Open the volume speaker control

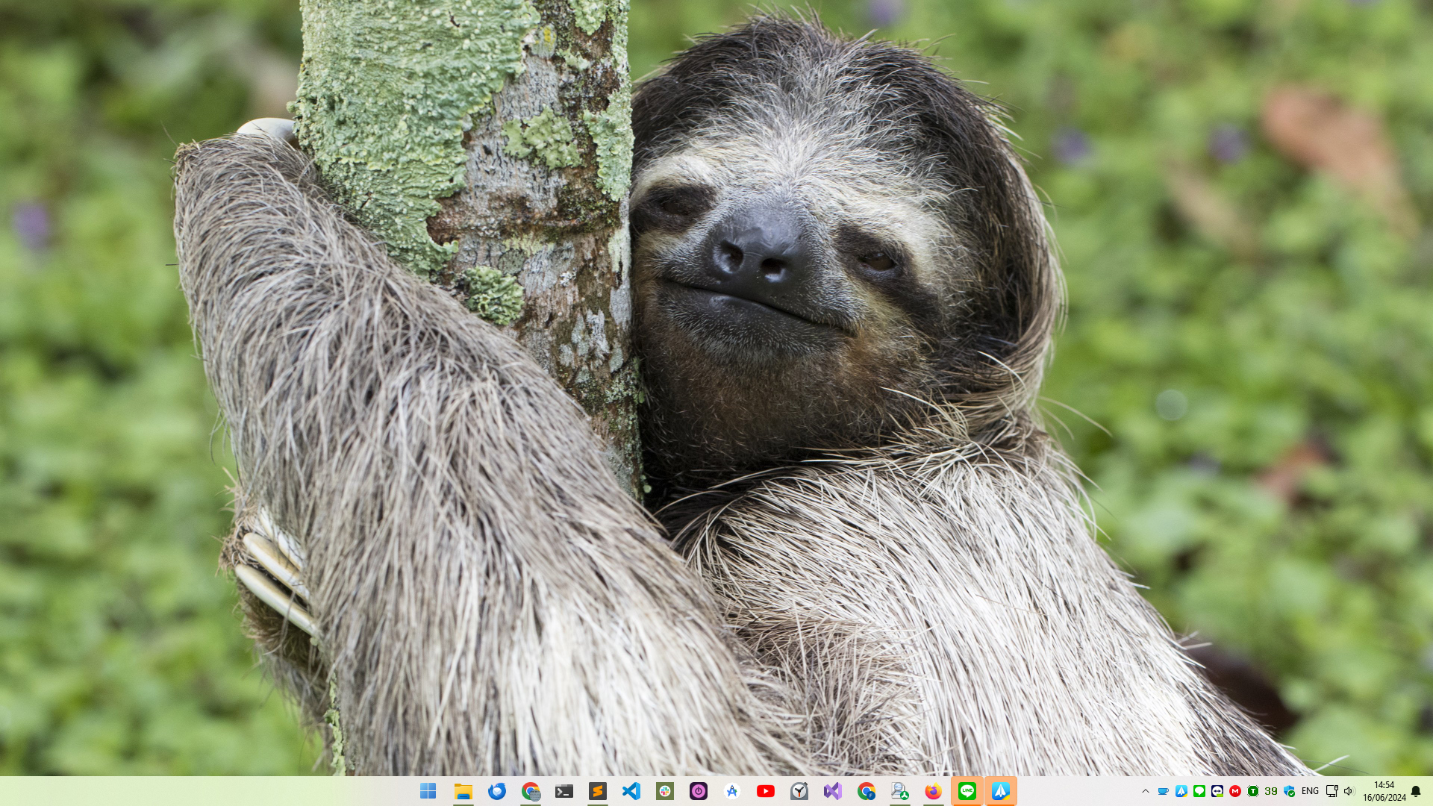1349,791
